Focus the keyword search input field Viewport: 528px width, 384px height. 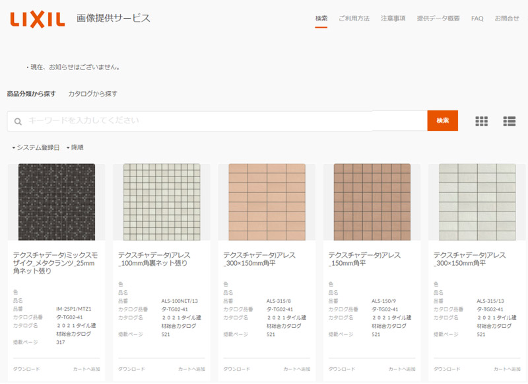217,121
